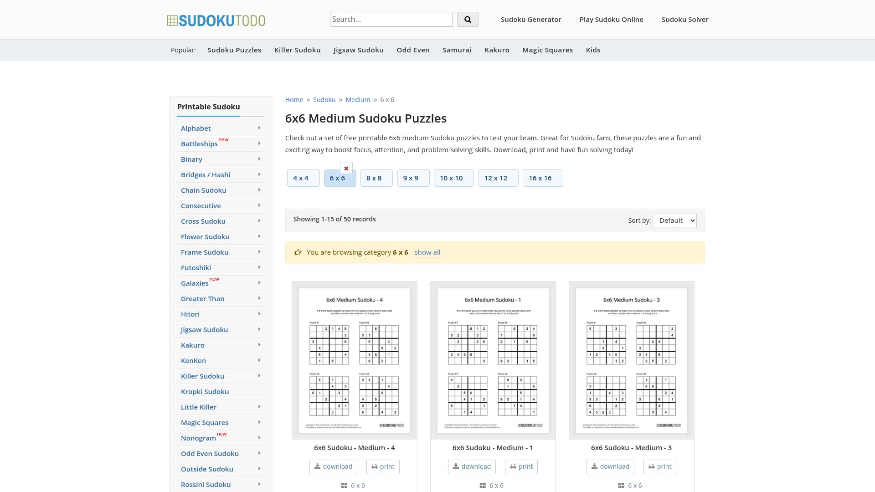Expand the Magic Squares sidebar arrow
The image size is (875, 492).
(259, 422)
